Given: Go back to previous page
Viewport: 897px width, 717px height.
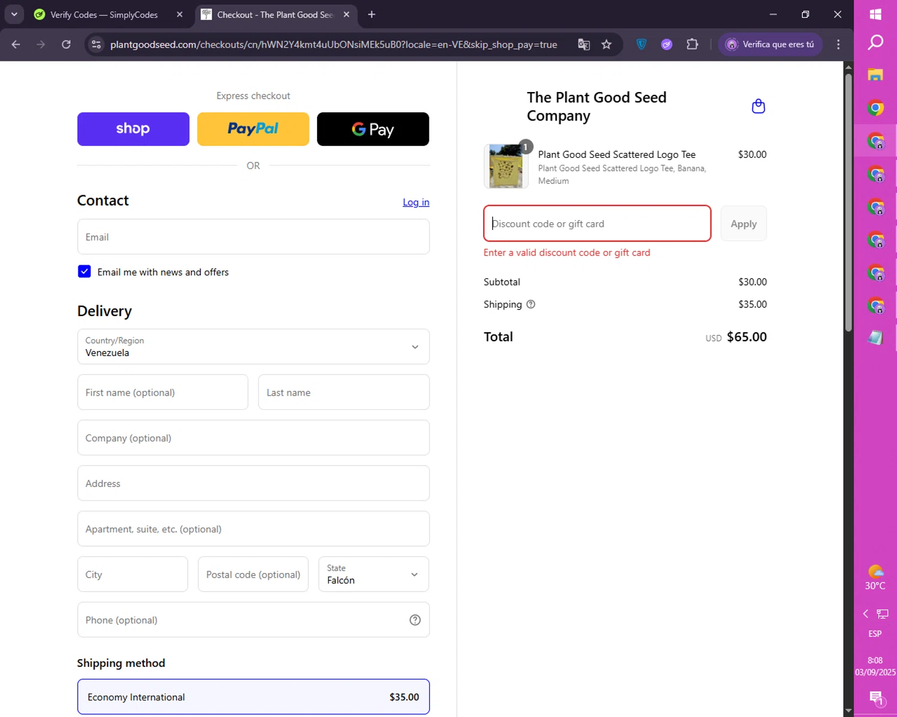Looking at the screenshot, I should tap(16, 44).
